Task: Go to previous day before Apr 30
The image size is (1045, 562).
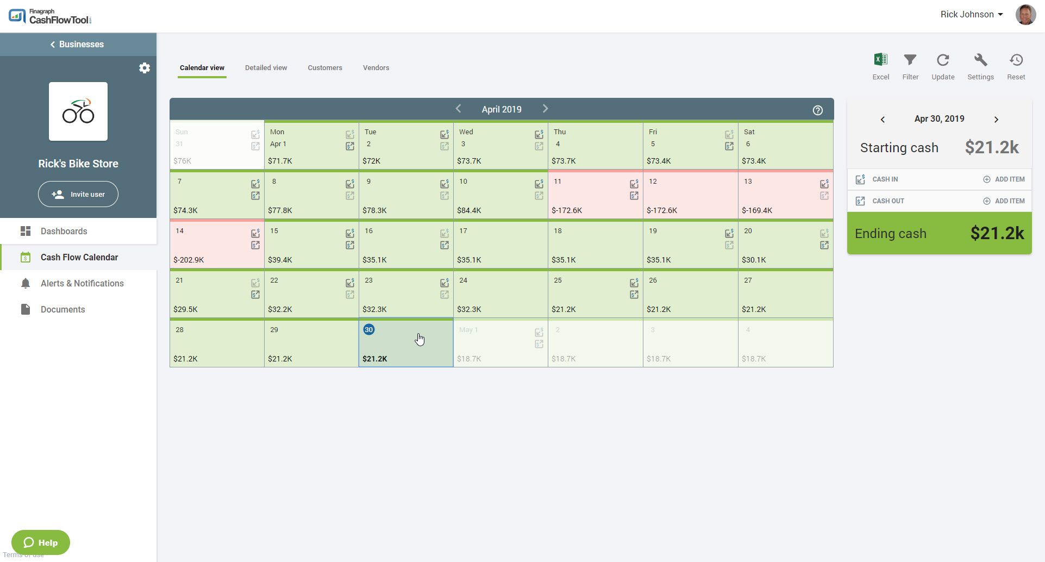Action: [x=883, y=120]
